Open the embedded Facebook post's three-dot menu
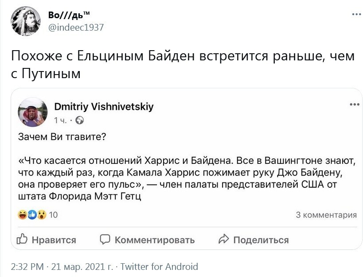Image resolution: width=363 pixels, height=277 pixels. (x=355, y=105)
